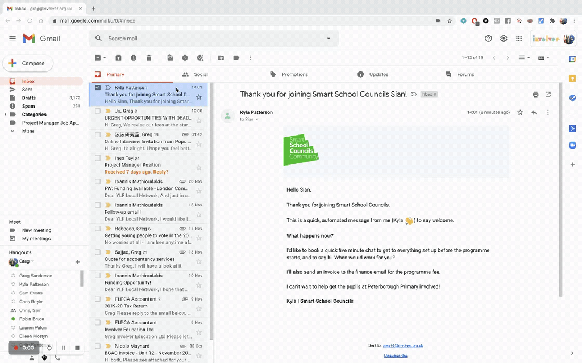Star the open email in the reading pane

click(521, 112)
